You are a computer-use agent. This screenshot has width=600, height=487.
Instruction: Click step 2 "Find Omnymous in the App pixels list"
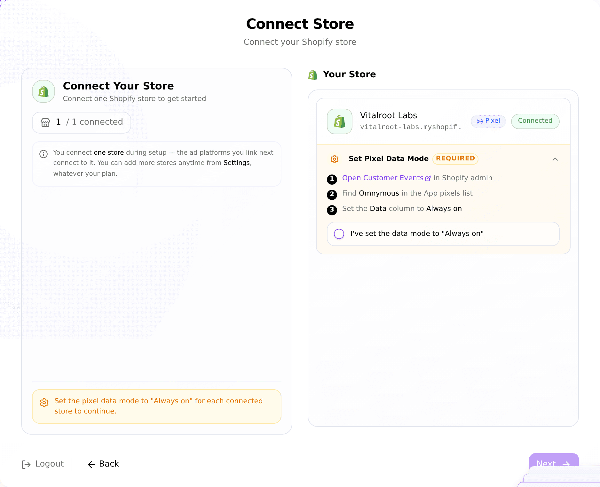(407, 193)
